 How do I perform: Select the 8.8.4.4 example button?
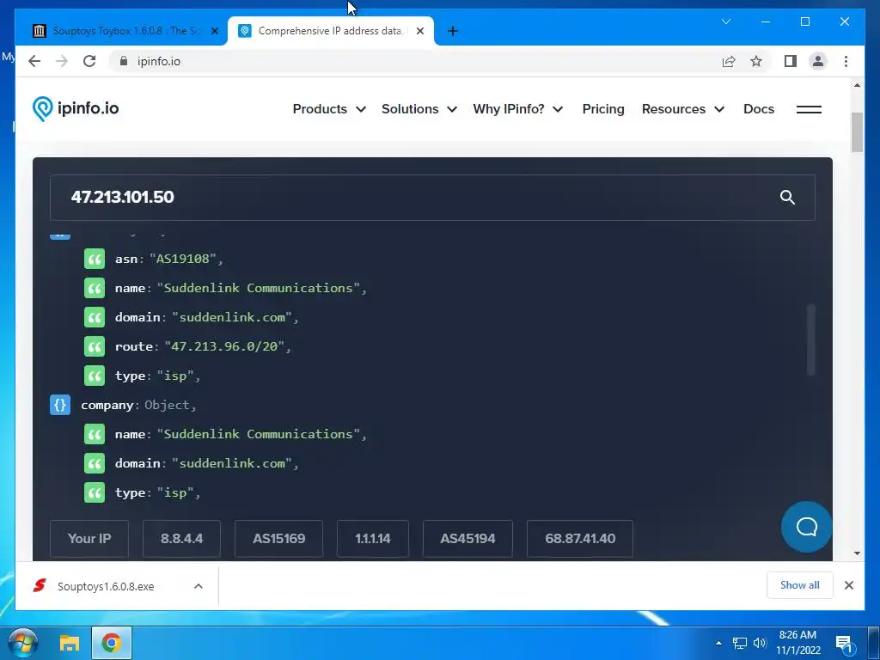181,538
